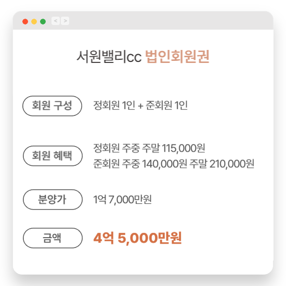Click the back arrow in the title bar
Image resolution: width=286 pixels, height=286 pixels.
tap(56, 21)
